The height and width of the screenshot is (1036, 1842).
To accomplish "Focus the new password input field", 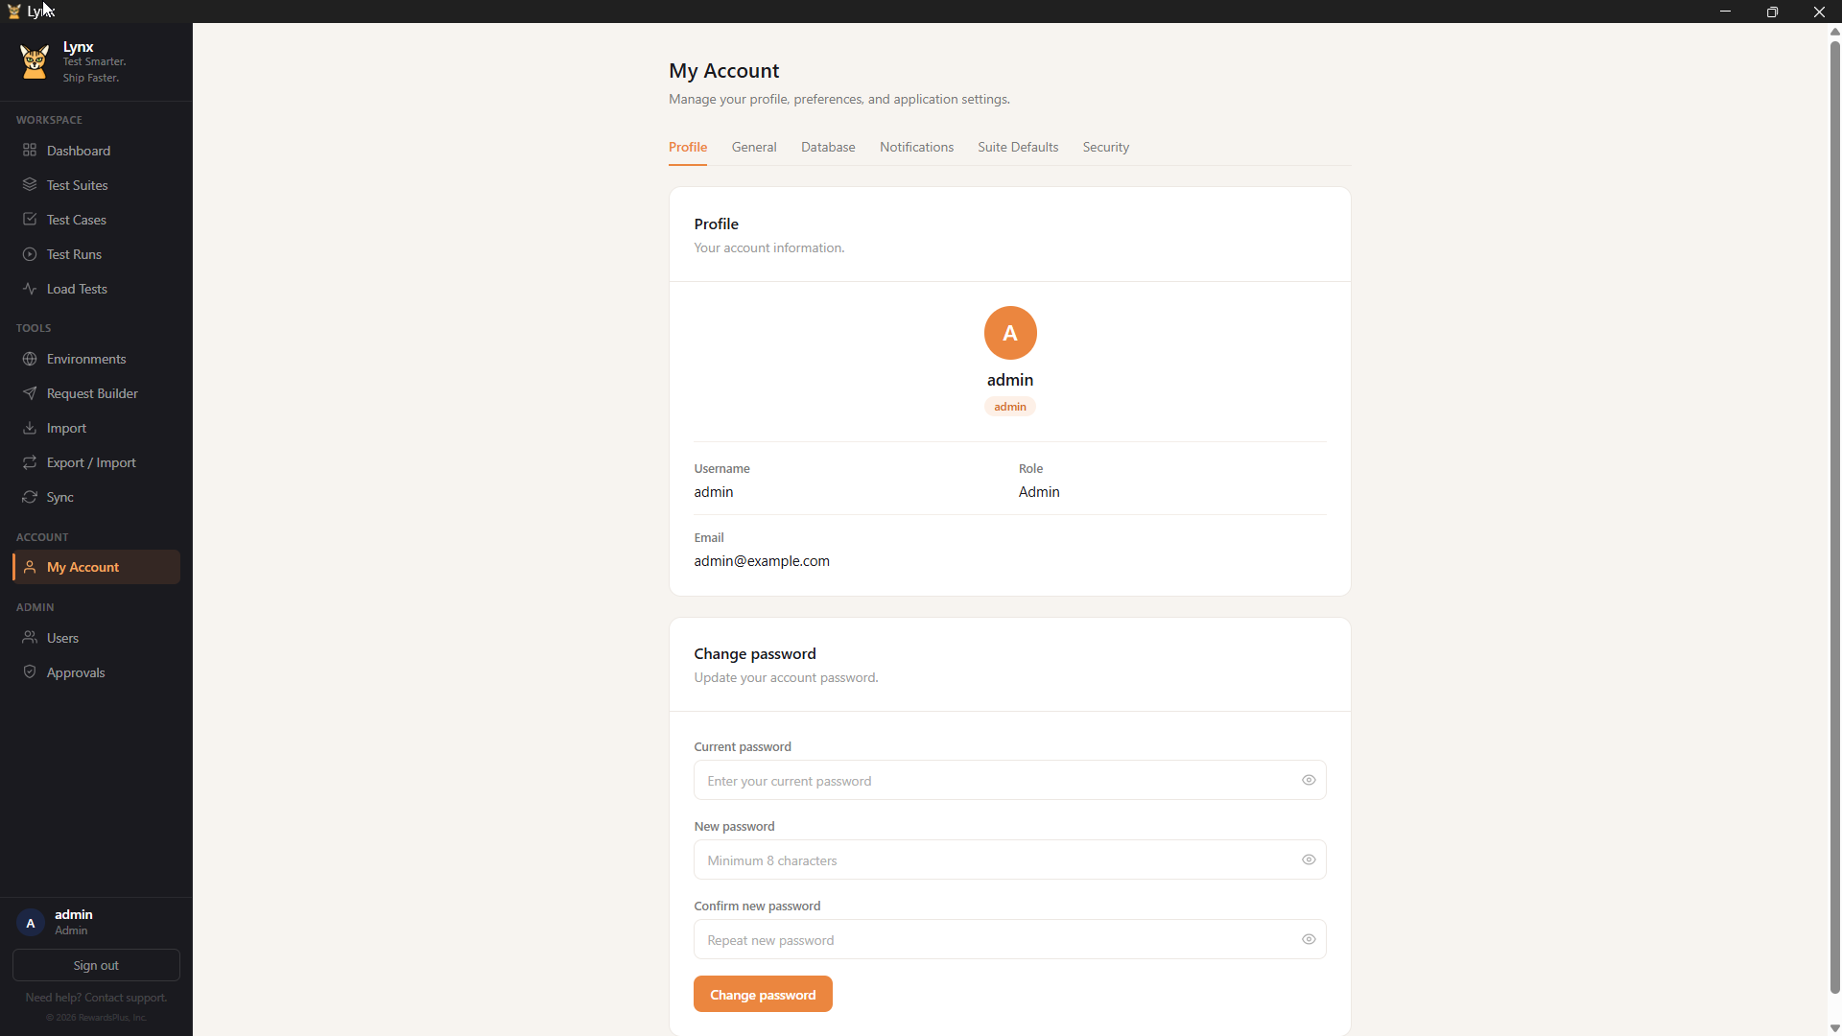I will tap(988, 859).
